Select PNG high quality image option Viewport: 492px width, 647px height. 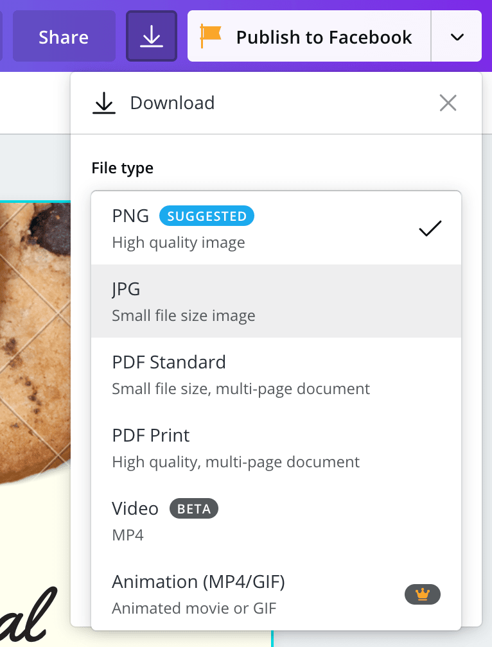click(257, 229)
